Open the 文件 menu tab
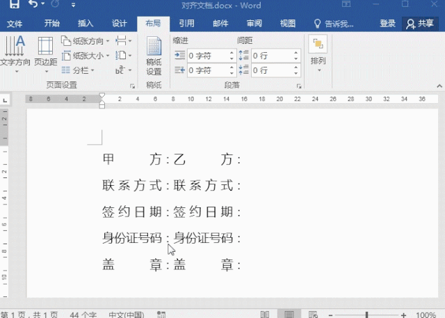445x318 pixels. (15, 24)
